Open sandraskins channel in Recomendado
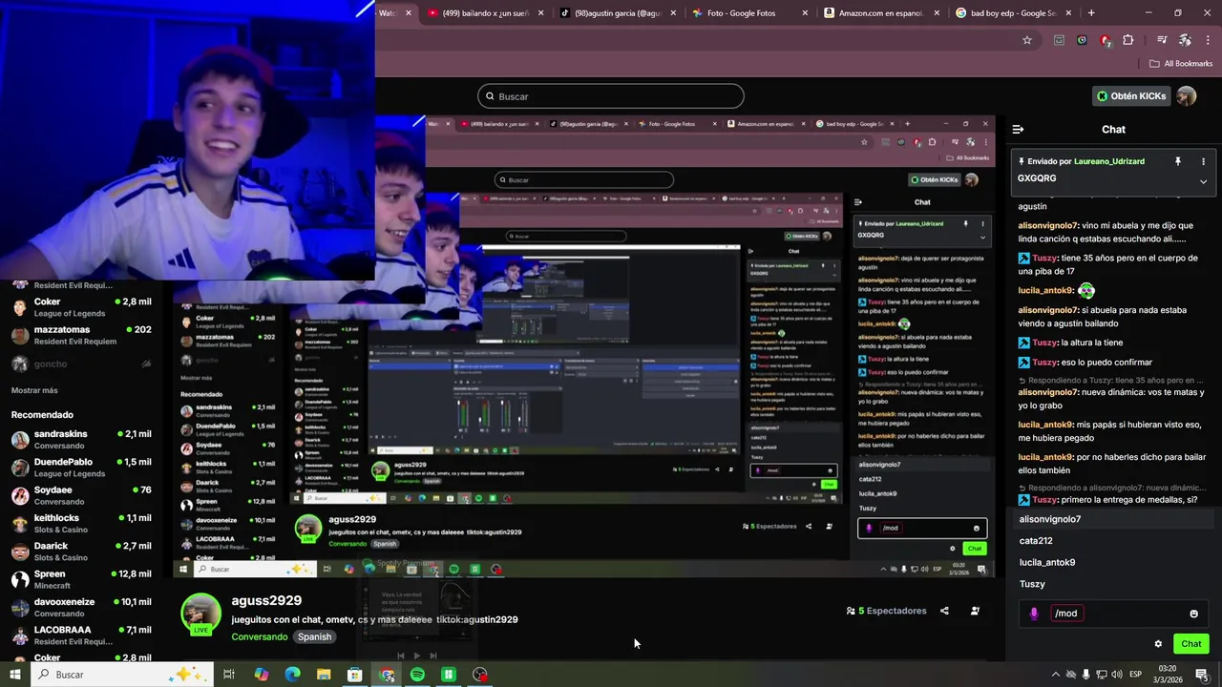 [81, 439]
